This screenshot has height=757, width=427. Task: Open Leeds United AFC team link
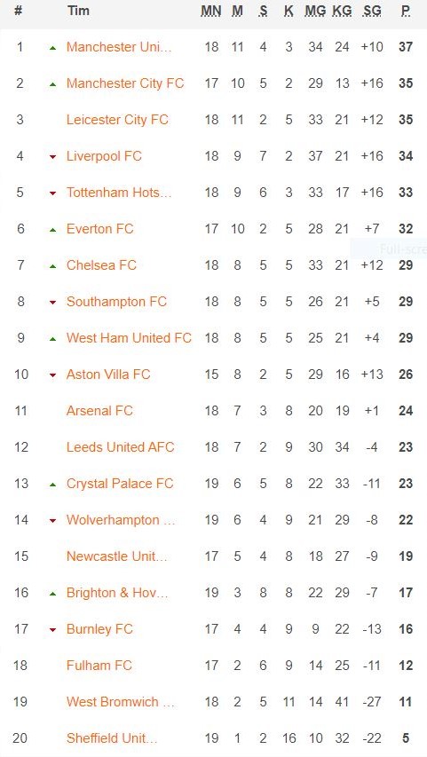pos(120,447)
